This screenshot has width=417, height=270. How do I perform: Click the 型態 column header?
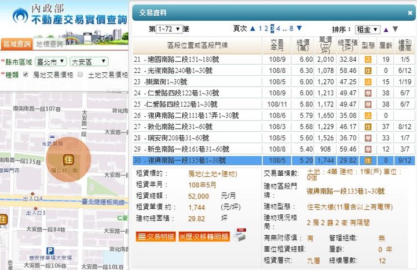click(x=368, y=46)
